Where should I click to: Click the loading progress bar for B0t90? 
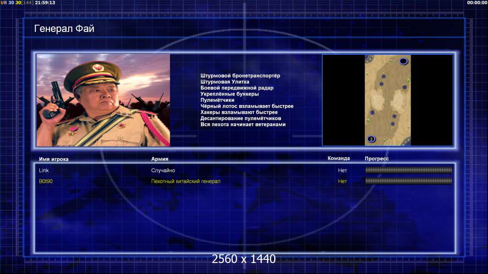pyautogui.click(x=408, y=181)
